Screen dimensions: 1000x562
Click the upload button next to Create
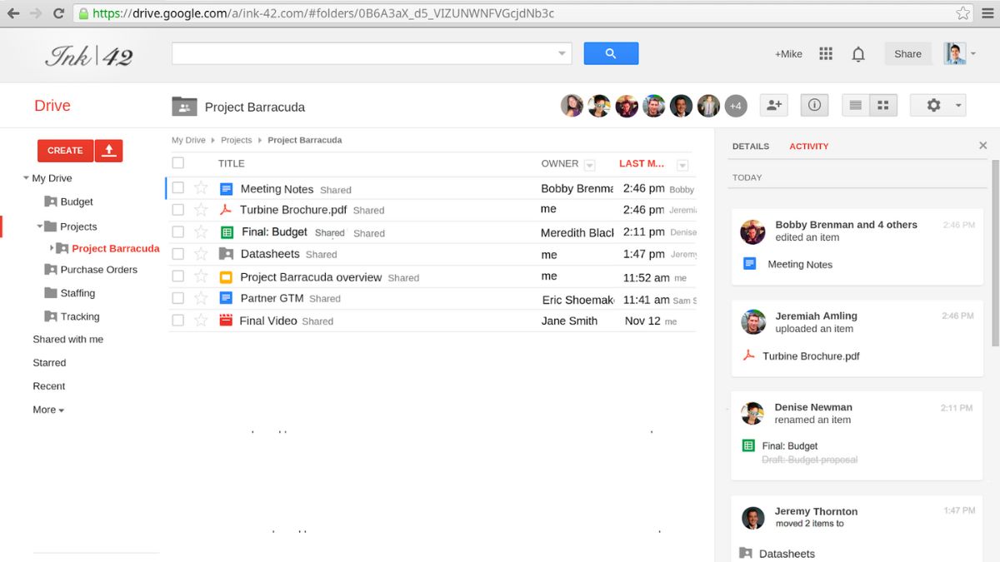point(108,151)
